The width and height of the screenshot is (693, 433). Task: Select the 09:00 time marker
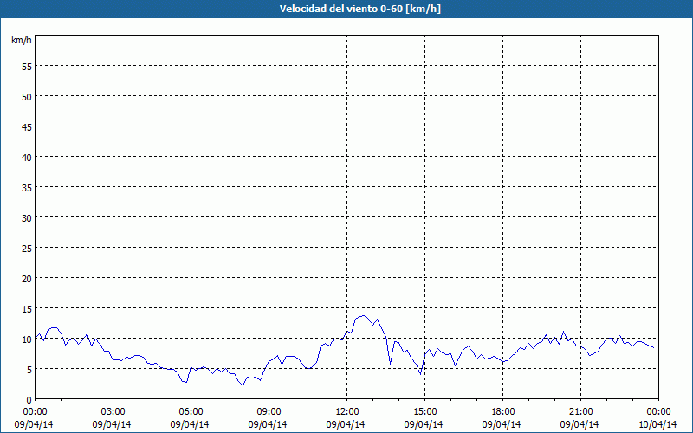269,411
